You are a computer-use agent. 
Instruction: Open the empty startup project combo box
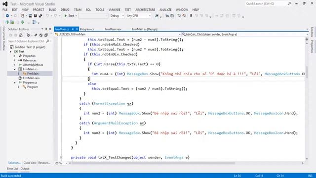tap(93, 15)
